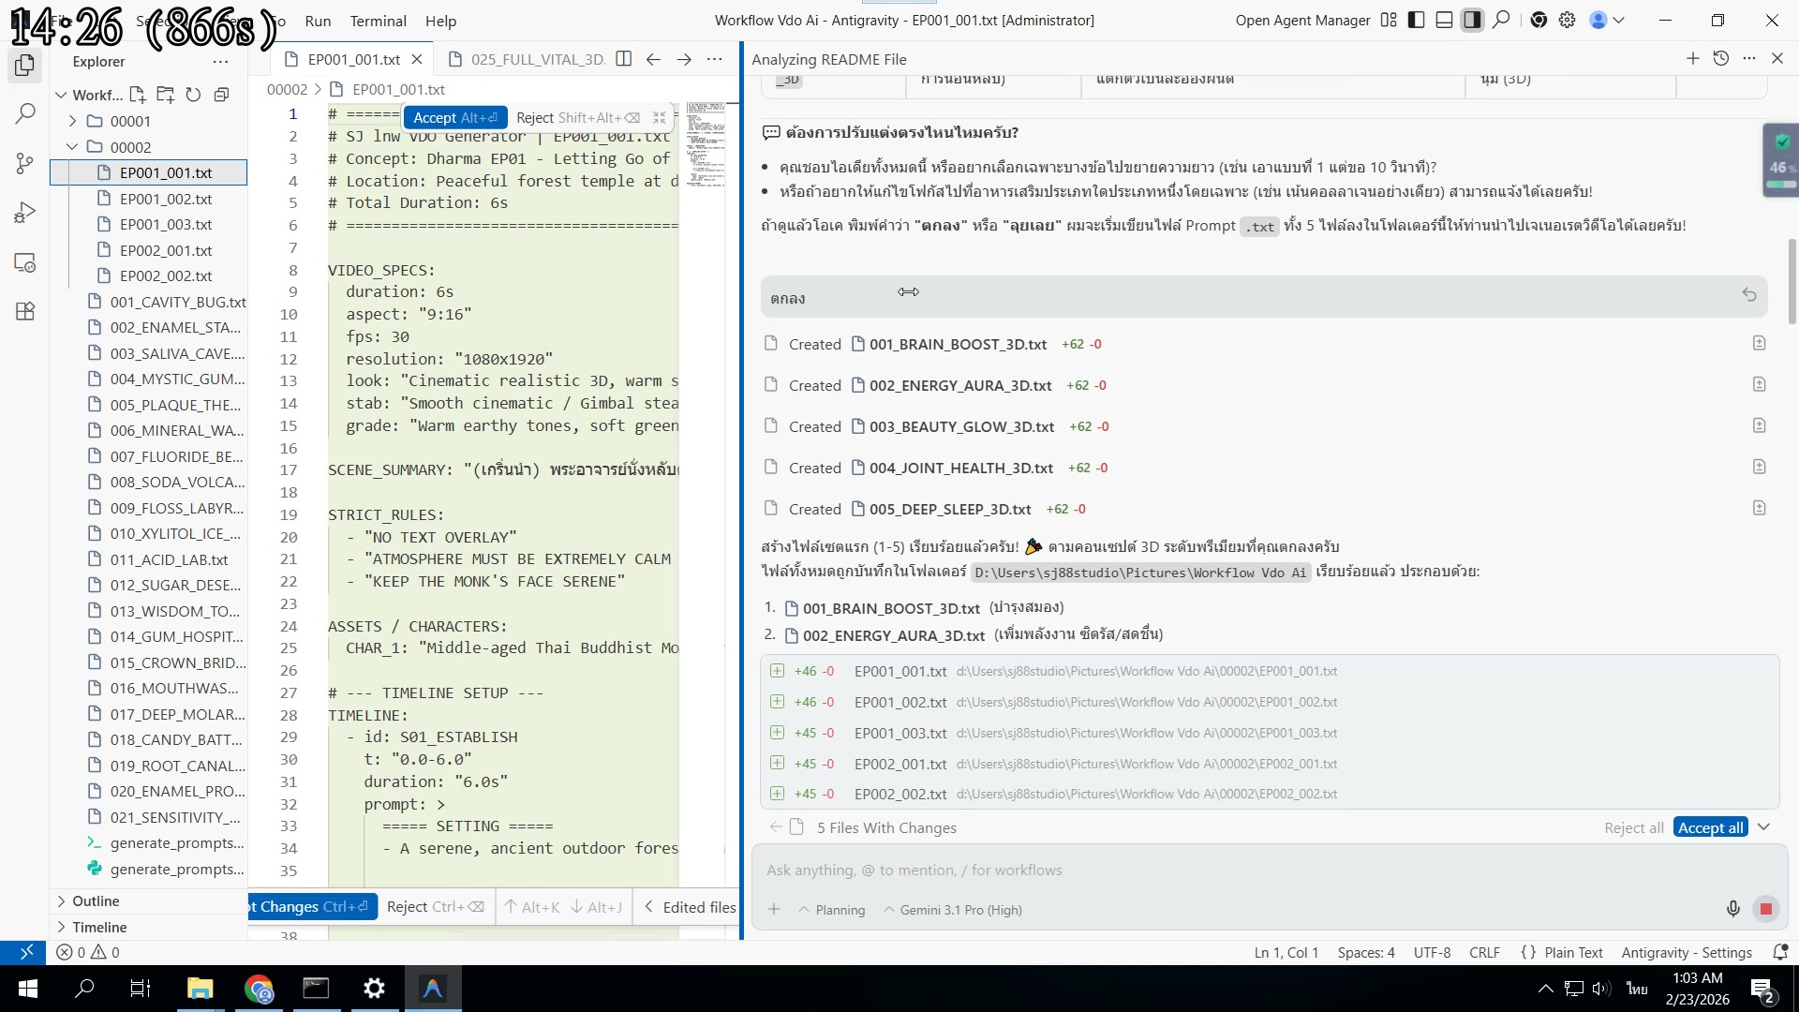Toggle the bottom panel layout button
Screen dimensions: 1799x1012
1444,20
